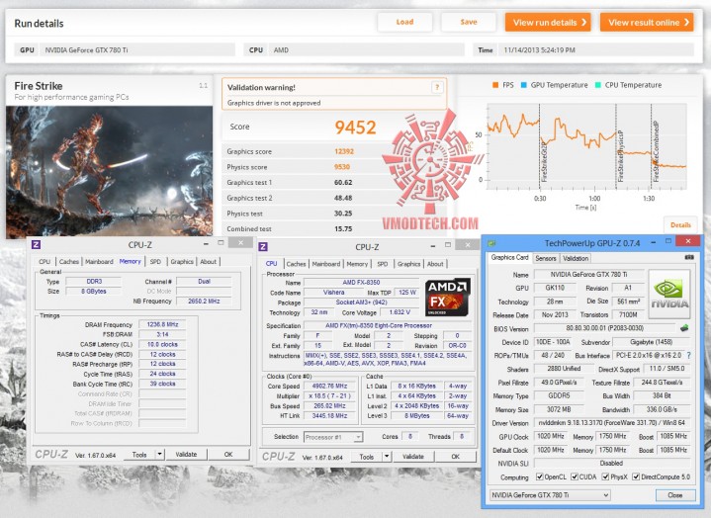Click the AMD FX logo in CPU-Z
This screenshot has height=518, width=711.
[x=448, y=297]
